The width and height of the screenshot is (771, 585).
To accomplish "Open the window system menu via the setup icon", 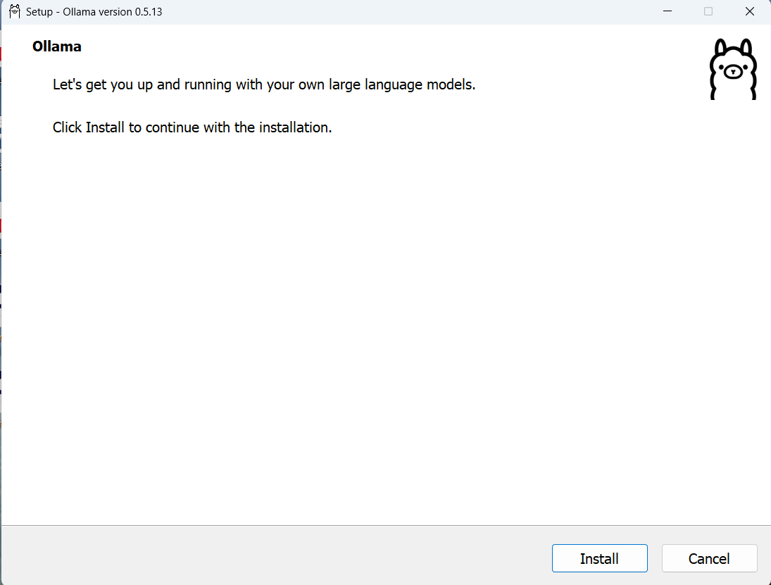I will coord(14,11).
